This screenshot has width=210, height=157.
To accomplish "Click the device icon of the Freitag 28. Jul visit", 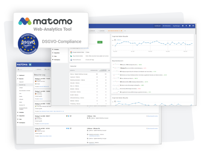I will (71, 128).
